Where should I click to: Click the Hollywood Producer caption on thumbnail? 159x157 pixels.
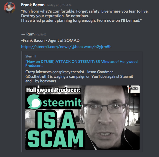[53, 90]
